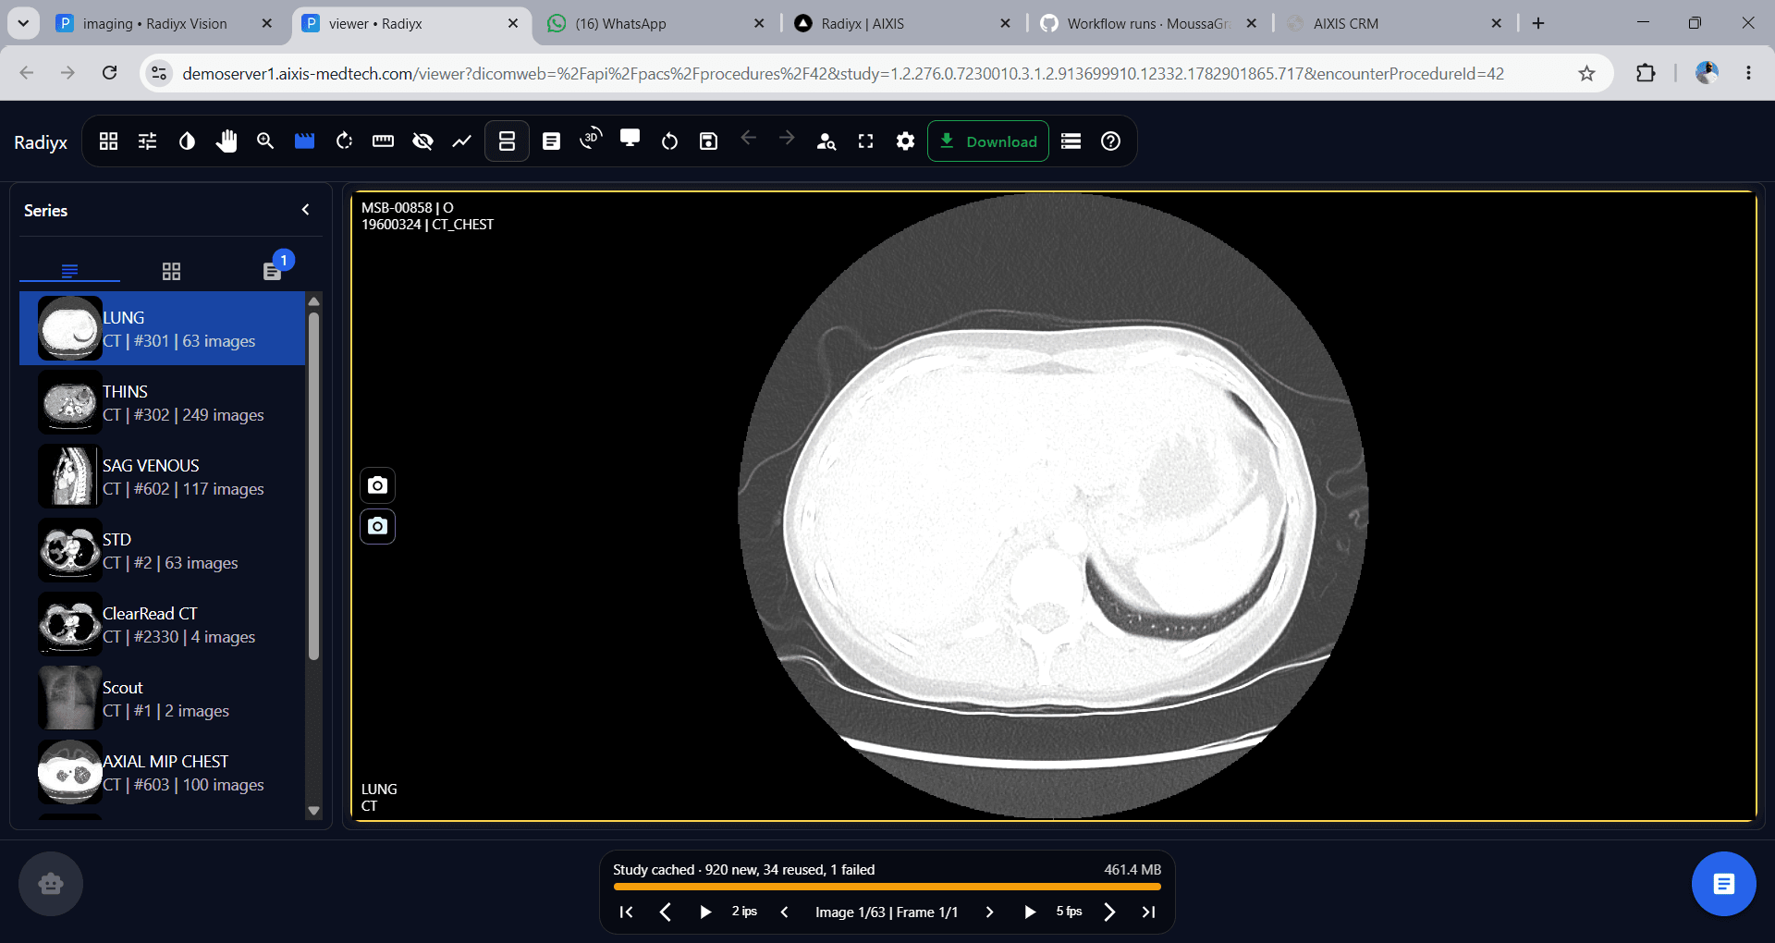Open the reports tab with badge 1

[272, 271]
